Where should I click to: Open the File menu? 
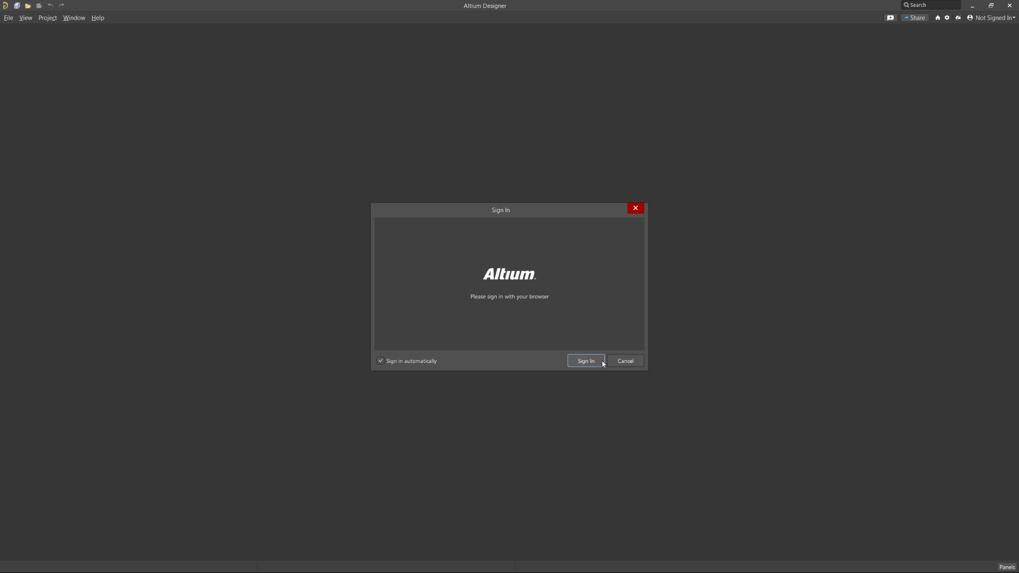8,18
